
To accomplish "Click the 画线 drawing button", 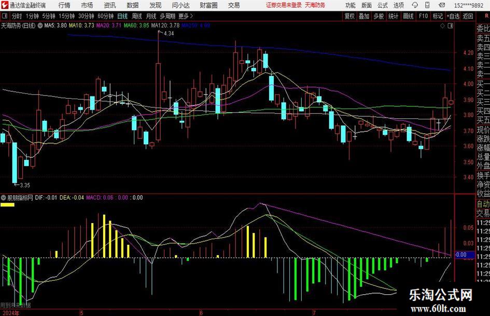I will pyautogui.click(x=408, y=16).
